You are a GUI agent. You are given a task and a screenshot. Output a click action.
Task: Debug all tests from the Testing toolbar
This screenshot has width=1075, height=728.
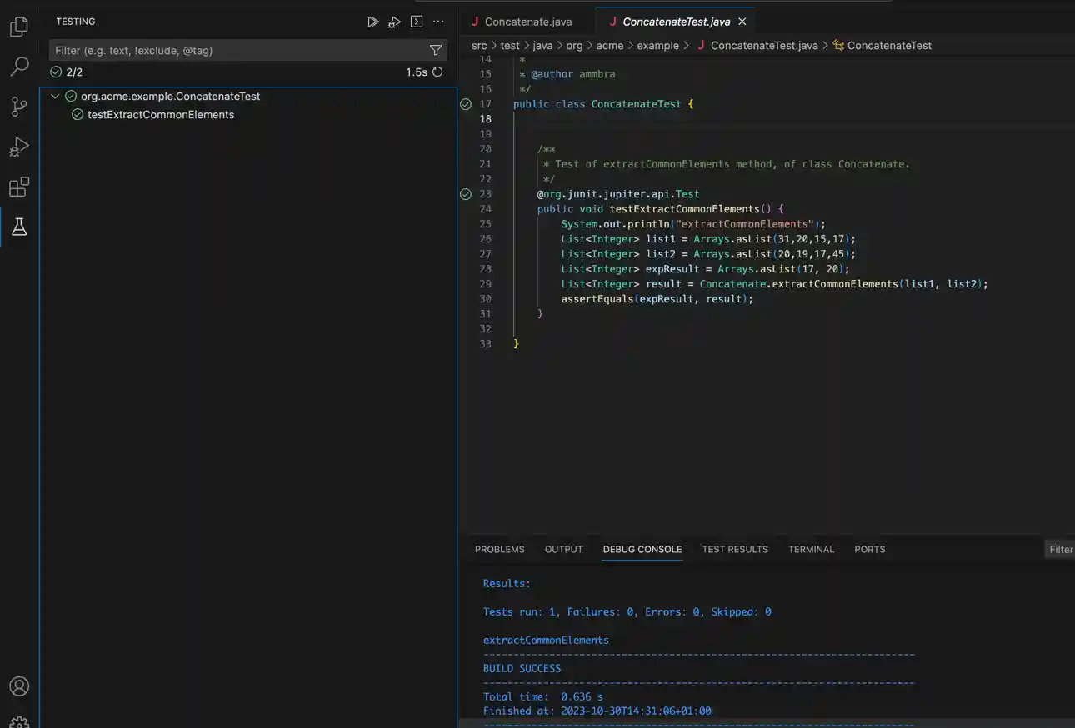pos(394,21)
